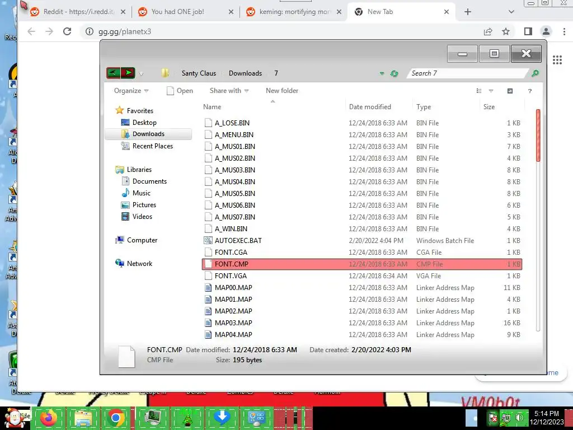573x430 pixels.
Task: Open Chrome three-dot menu
Action: (x=564, y=31)
